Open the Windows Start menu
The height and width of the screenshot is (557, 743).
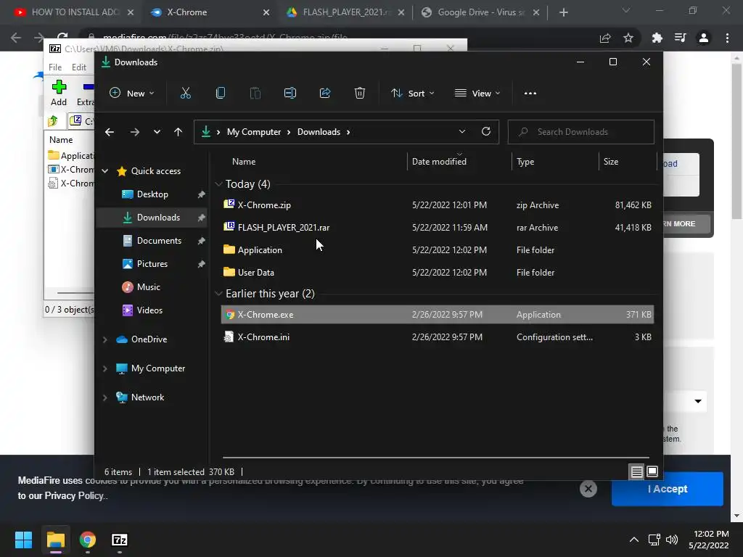click(23, 540)
